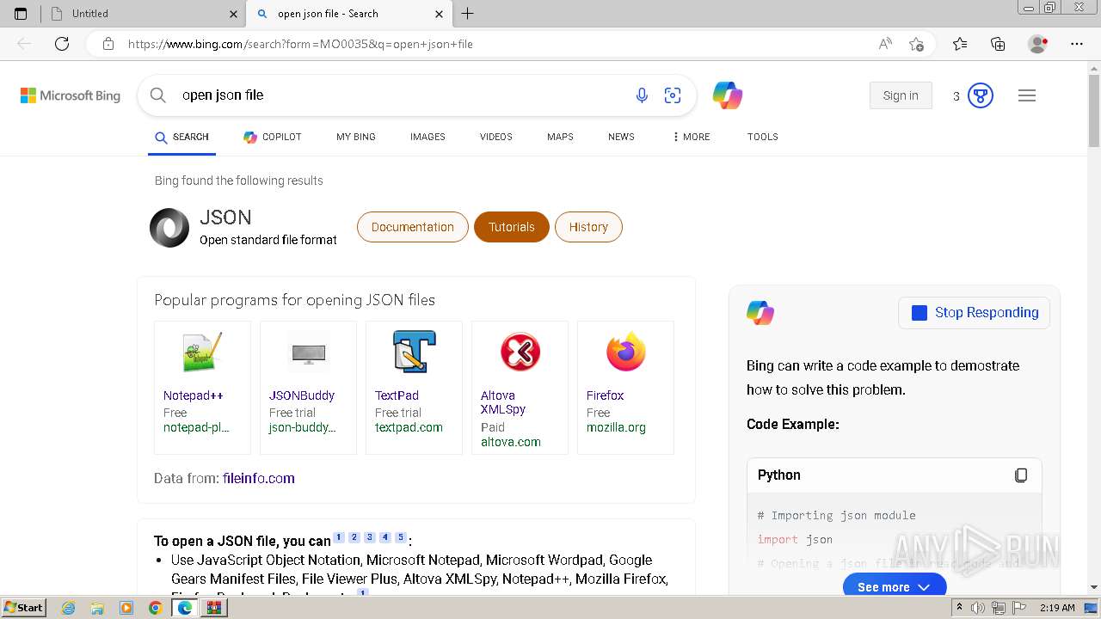Screen dimensions: 1101x619
Task: Click the History pill button
Action: point(588,227)
